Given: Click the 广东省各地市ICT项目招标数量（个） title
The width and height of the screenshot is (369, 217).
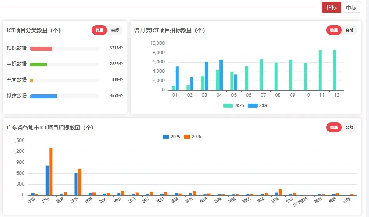Looking at the screenshot, I should pyautogui.click(x=50, y=128).
